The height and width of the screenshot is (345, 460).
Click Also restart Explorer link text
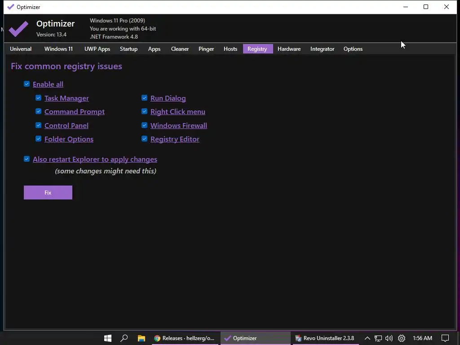coord(95,159)
